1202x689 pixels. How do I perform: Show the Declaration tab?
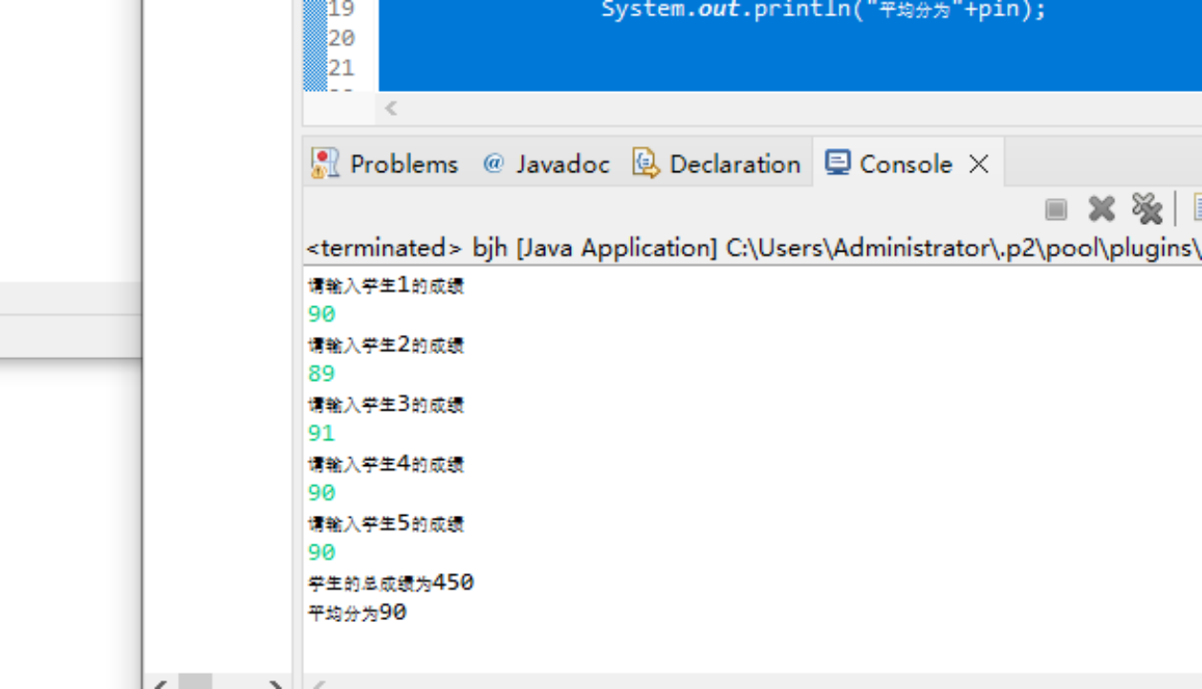point(717,164)
